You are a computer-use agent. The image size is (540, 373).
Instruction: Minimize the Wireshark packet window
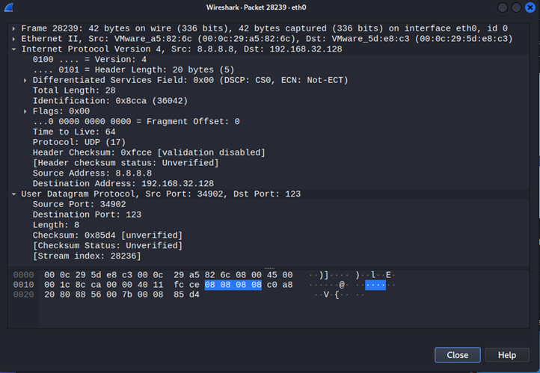pyautogui.click(x=503, y=7)
